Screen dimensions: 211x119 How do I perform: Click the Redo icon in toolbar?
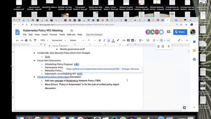click(x=22, y=40)
